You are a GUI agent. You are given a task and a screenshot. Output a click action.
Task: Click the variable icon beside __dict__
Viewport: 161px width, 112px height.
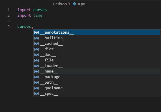[36, 49]
